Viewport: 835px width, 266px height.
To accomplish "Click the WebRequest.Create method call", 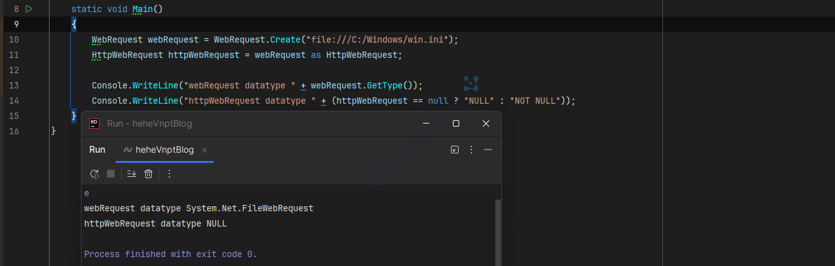I will 285,39.
